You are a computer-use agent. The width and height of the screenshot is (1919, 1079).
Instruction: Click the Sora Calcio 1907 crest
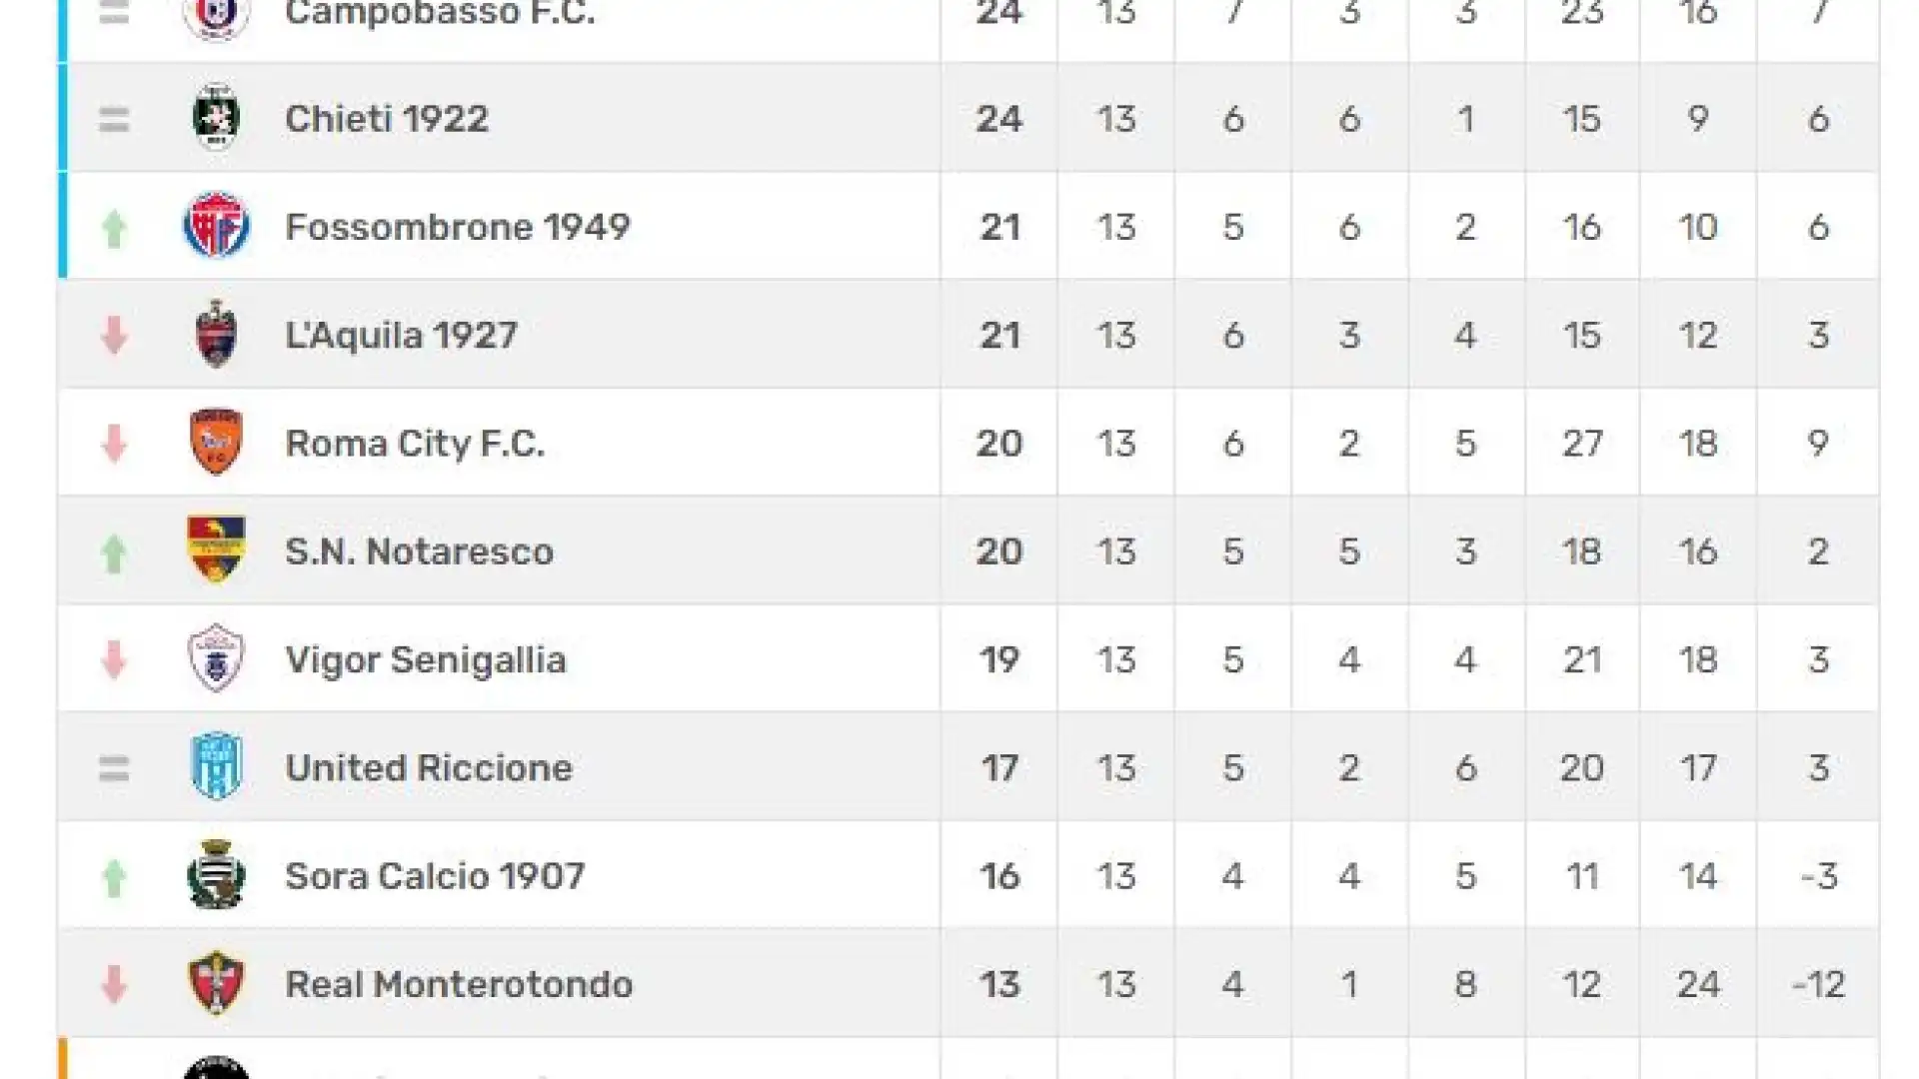(216, 874)
